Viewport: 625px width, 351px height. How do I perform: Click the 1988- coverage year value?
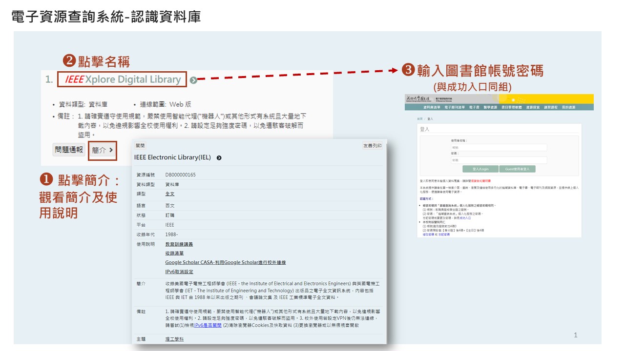172,234
